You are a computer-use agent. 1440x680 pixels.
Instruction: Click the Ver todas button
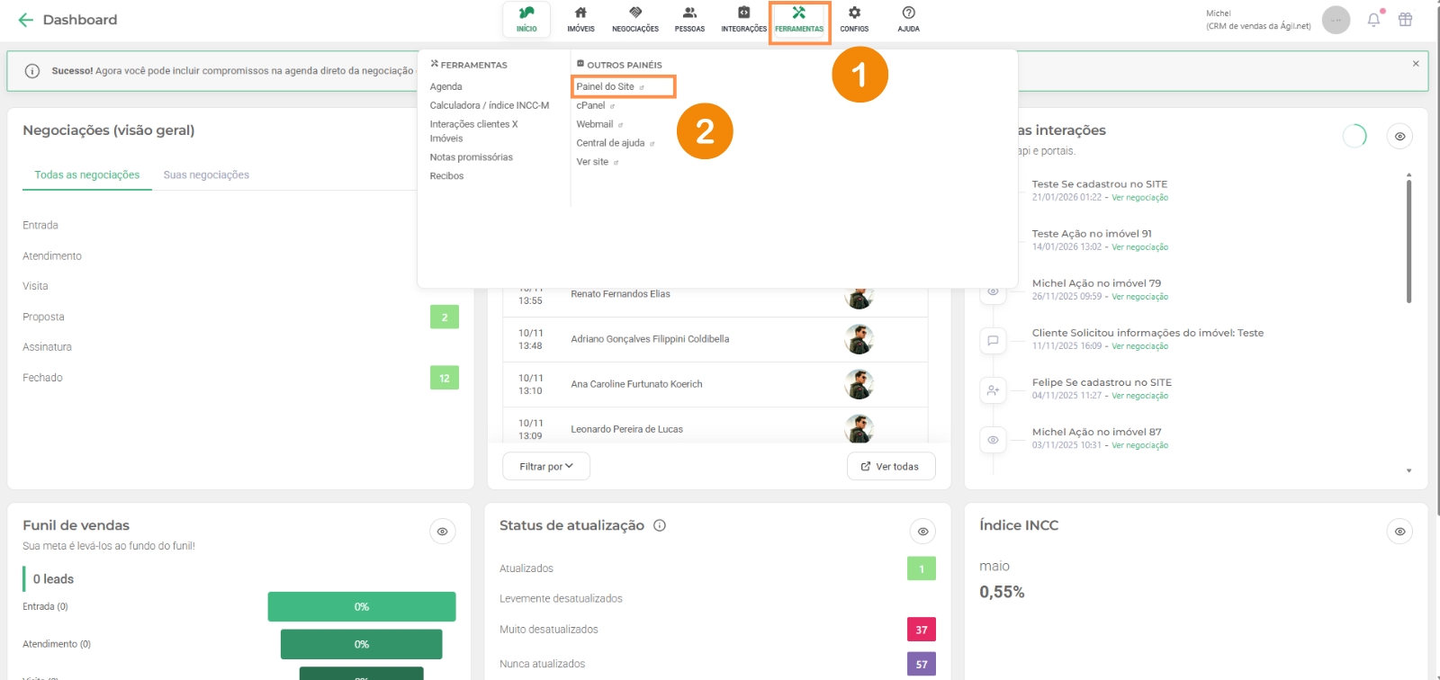(x=890, y=466)
